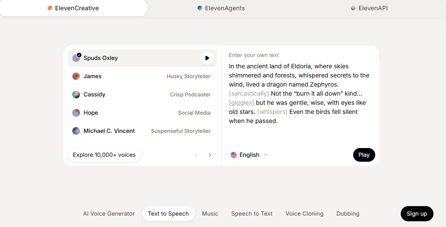Image resolution: width=446 pixels, height=227 pixels.
Task: Expand language list via chevron arrow
Action: [x=266, y=155]
